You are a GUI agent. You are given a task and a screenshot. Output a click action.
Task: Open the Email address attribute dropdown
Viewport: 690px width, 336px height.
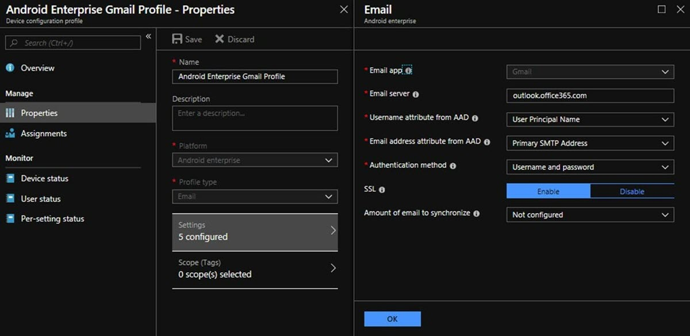[x=590, y=144]
